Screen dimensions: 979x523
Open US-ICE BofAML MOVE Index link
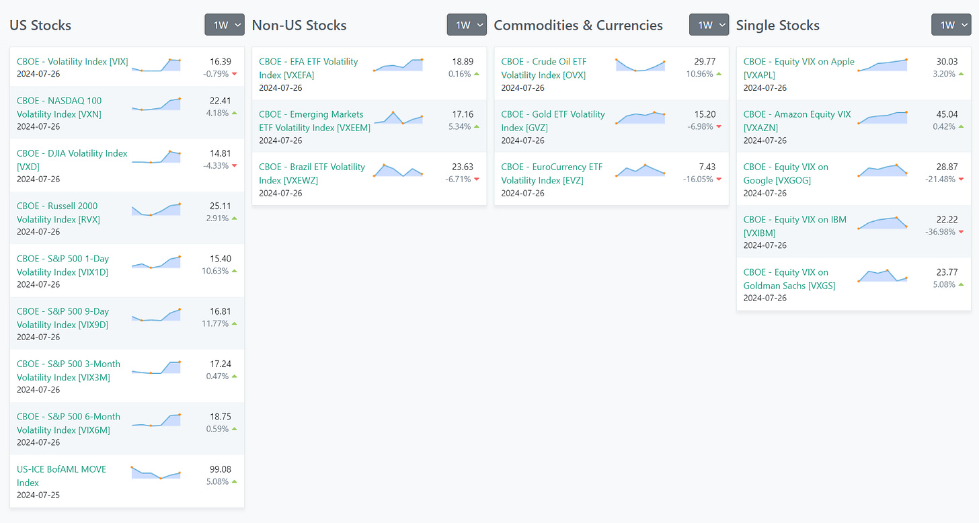point(62,476)
